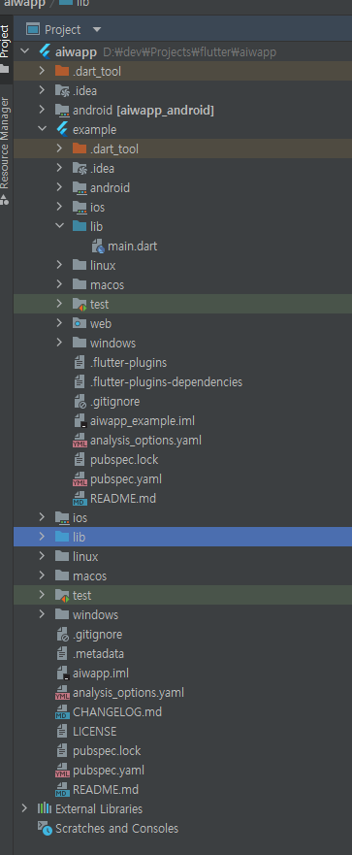Click the MD icon of CHANGELOG.md

pos(63,712)
